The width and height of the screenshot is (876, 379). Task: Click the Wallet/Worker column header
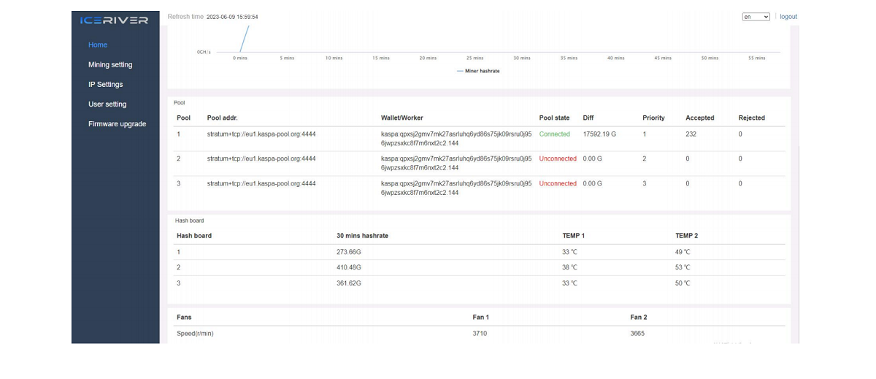401,118
